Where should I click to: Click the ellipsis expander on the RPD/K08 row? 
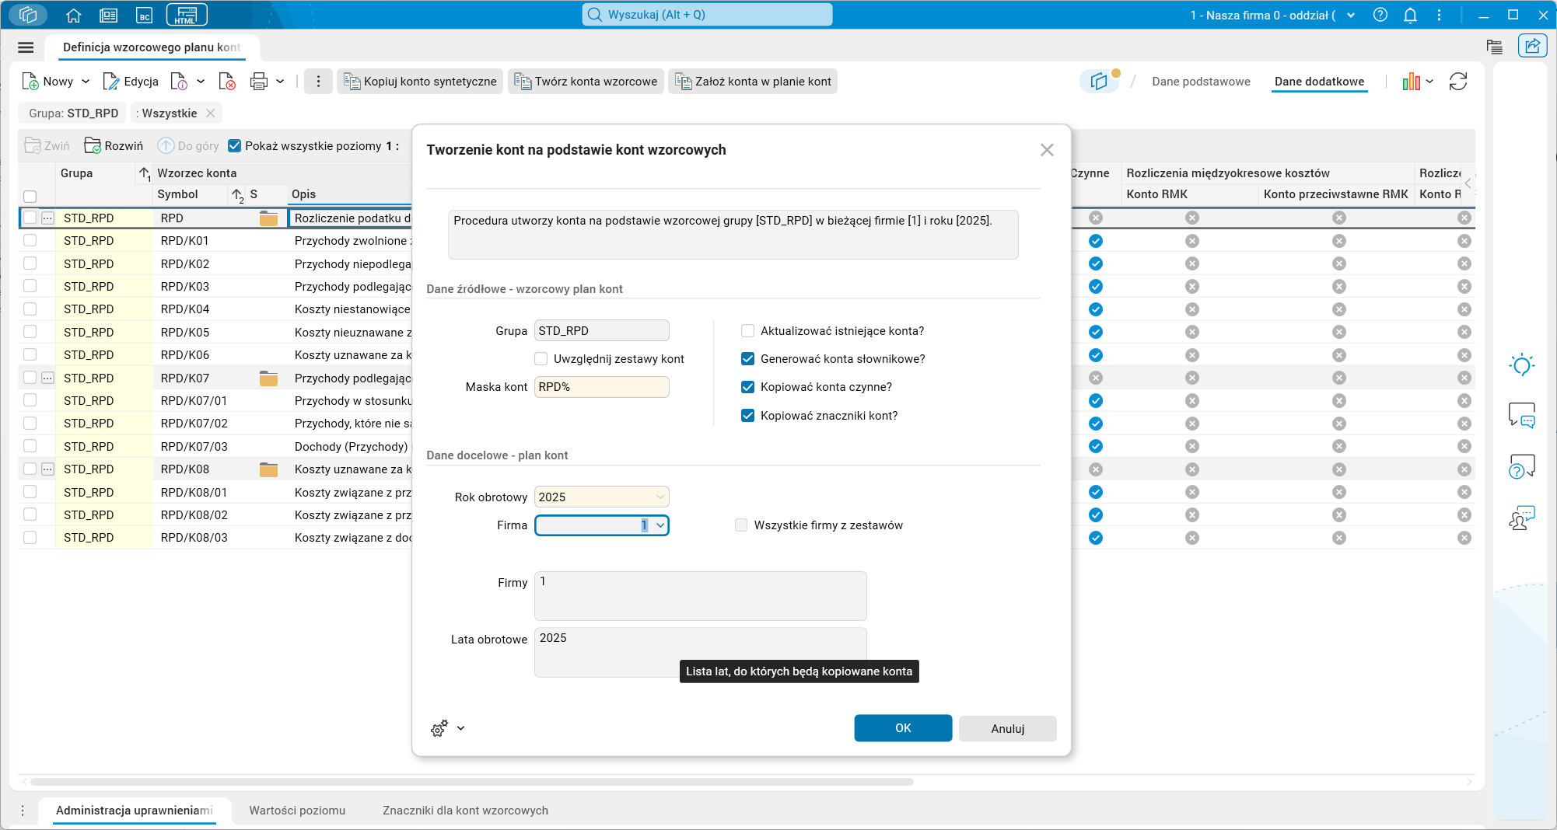(47, 469)
